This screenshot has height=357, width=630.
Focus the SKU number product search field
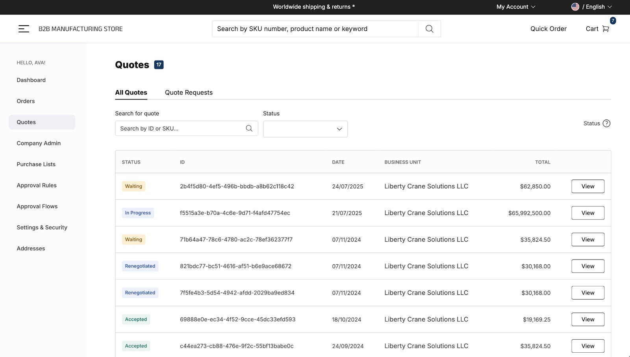(x=315, y=29)
